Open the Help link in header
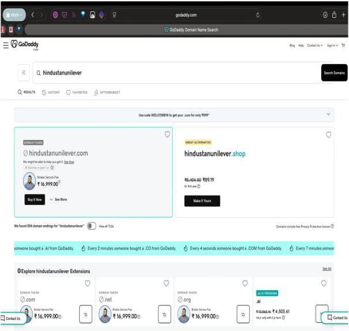The image size is (349, 331). [301, 46]
